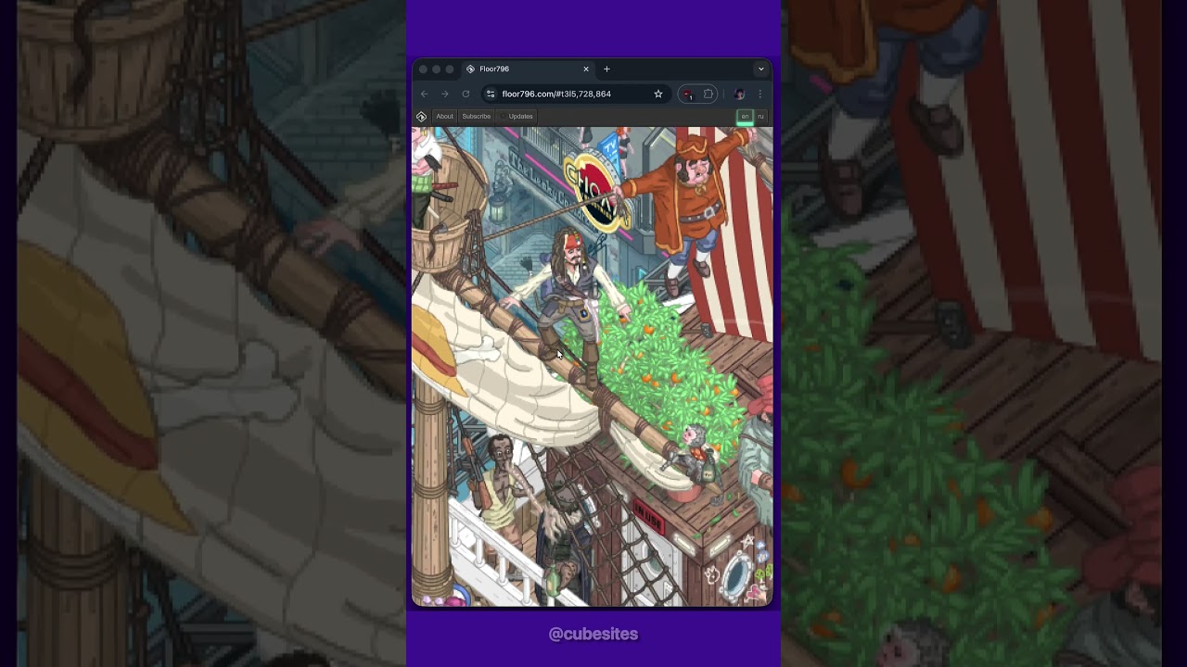Image resolution: width=1187 pixels, height=667 pixels.
Task: Click the Floor796 logo icon
Action: click(421, 117)
